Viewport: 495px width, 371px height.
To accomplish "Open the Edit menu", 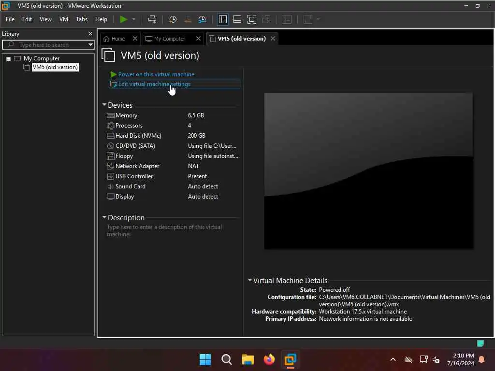I will click(27, 19).
